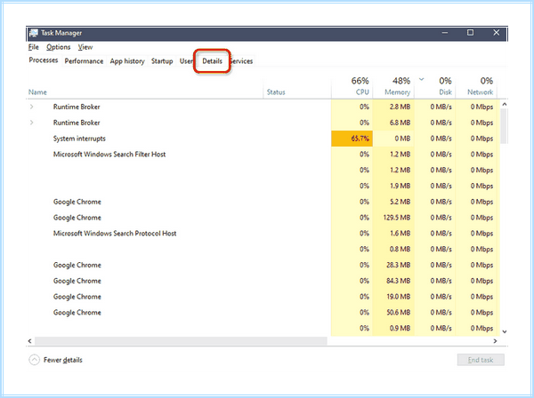Click the 0.9 MB memory cell
Screen dimensions: 534x398
point(393,329)
